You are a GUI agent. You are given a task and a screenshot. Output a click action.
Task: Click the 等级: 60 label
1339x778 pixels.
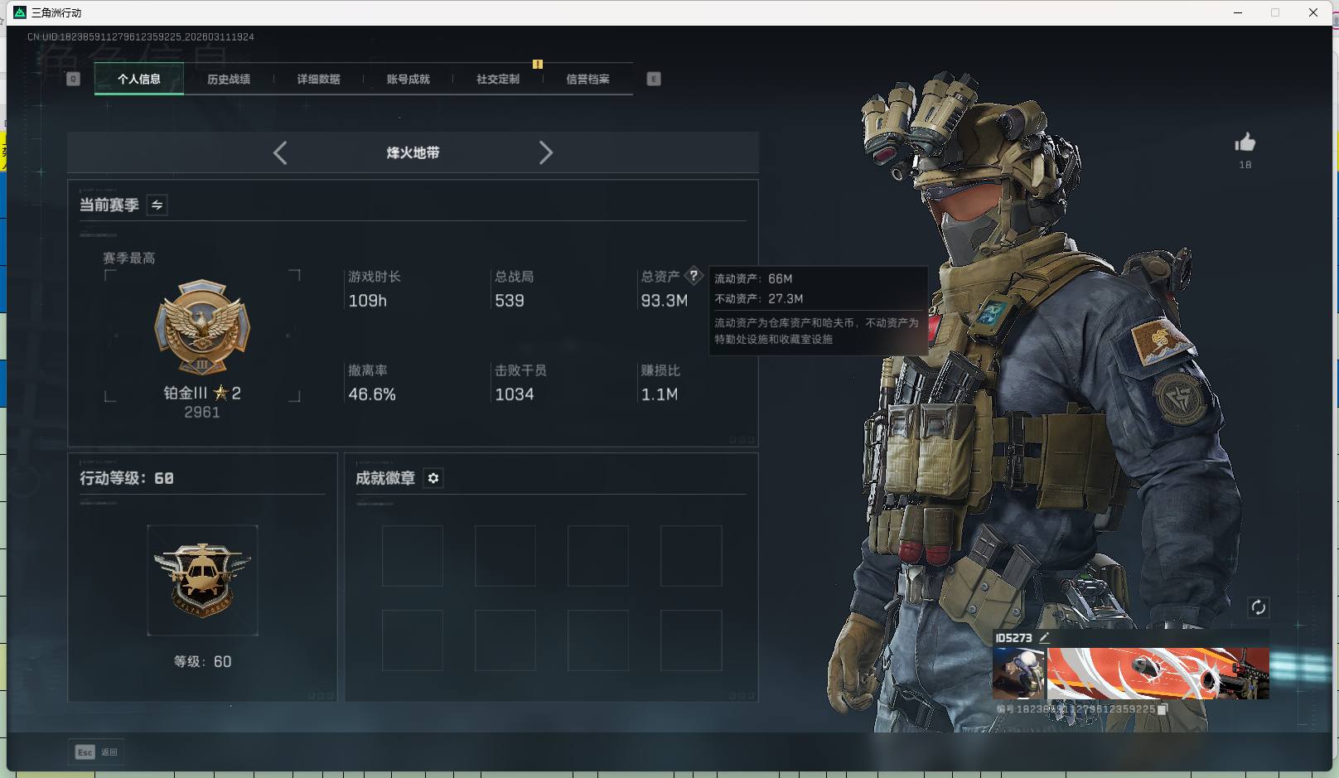click(x=202, y=661)
